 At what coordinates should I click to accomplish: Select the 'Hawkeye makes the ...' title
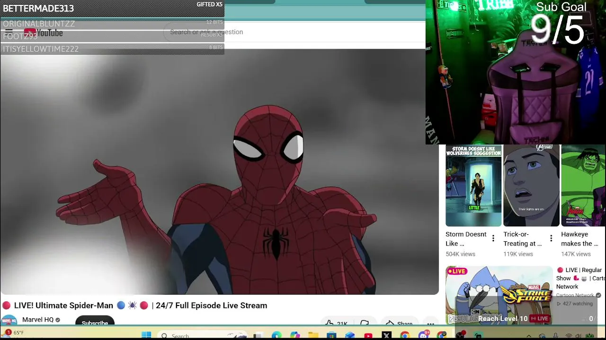point(579,239)
